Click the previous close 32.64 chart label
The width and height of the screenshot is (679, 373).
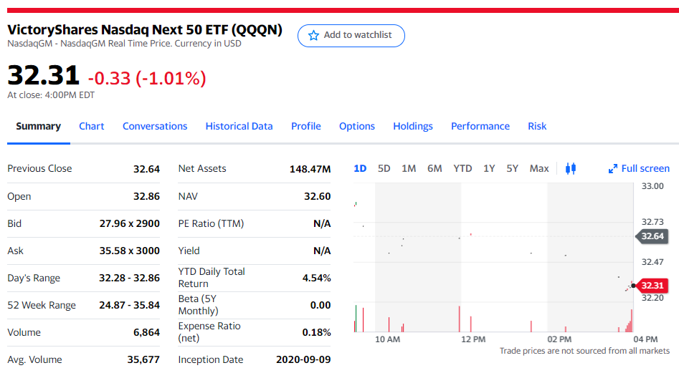coord(652,236)
